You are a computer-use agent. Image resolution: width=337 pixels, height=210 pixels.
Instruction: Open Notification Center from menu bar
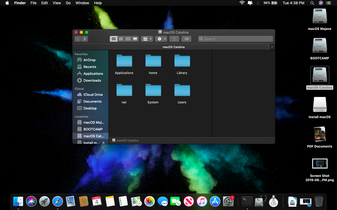(328, 3)
